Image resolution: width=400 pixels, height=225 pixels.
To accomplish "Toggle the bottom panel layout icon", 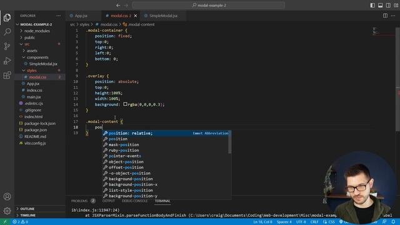I will click(381, 5).
